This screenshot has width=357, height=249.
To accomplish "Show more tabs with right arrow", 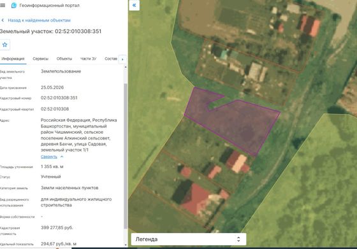I will coord(122,59).
